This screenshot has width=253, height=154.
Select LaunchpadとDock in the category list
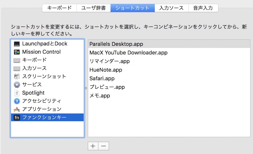point(47,44)
